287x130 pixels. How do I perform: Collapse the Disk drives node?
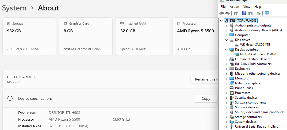(226, 40)
